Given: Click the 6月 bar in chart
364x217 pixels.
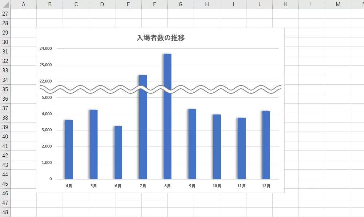Looking at the screenshot, I should 118,153.
